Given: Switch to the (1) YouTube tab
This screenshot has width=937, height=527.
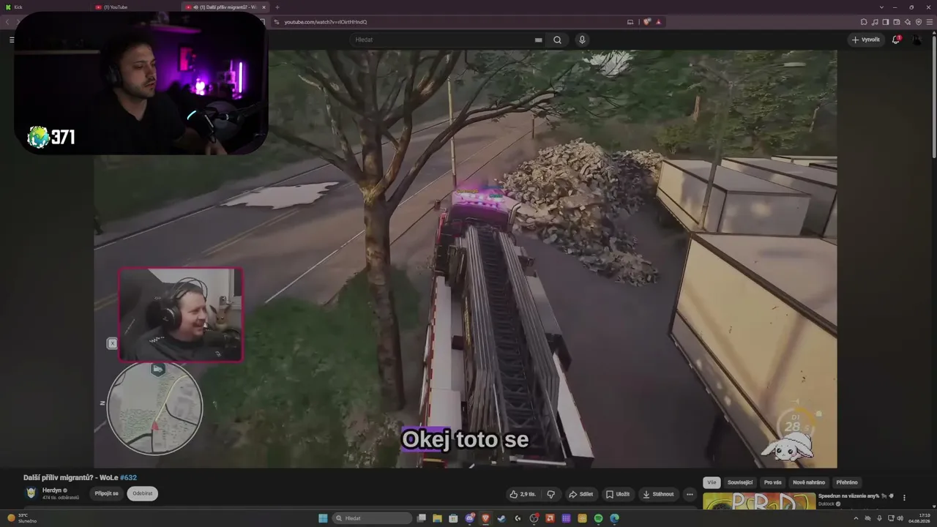Looking at the screenshot, I should [x=135, y=7].
